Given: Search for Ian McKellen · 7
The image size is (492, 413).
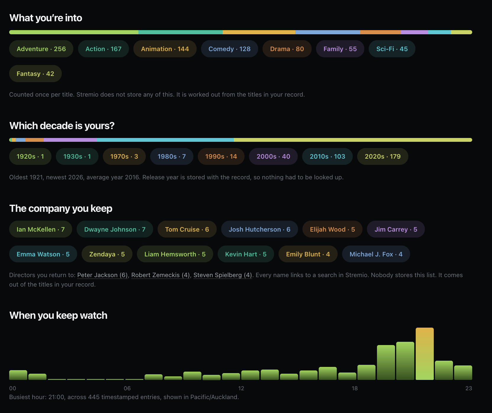Looking at the screenshot, I should pyautogui.click(x=41, y=229).
